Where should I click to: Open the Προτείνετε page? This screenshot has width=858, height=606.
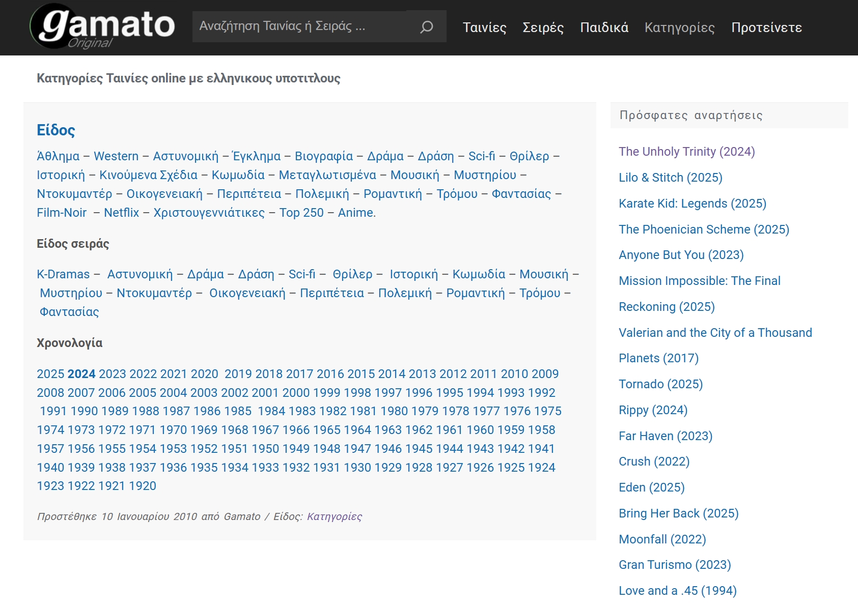coord(766,27)
